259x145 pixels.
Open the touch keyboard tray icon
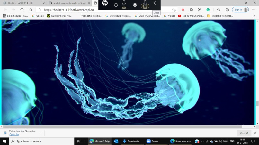tap(226, 141)
